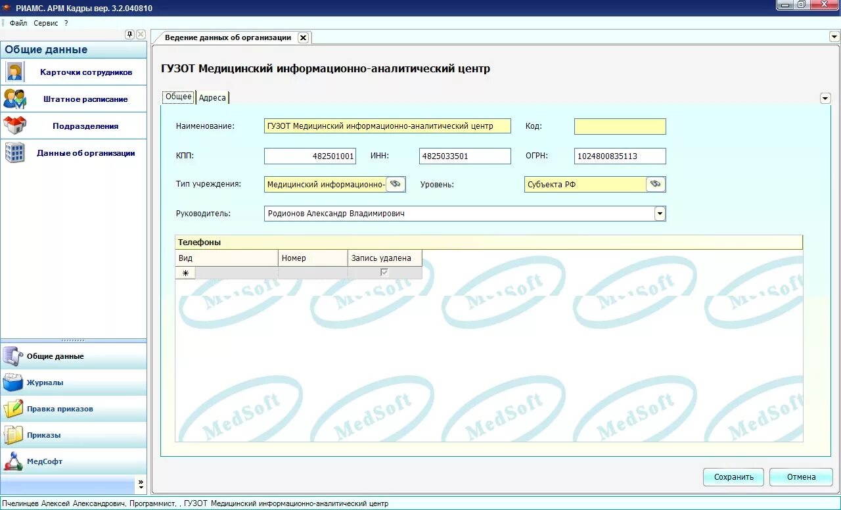
Task: Expand the form section options arrow
Action: tap(826, 98)
